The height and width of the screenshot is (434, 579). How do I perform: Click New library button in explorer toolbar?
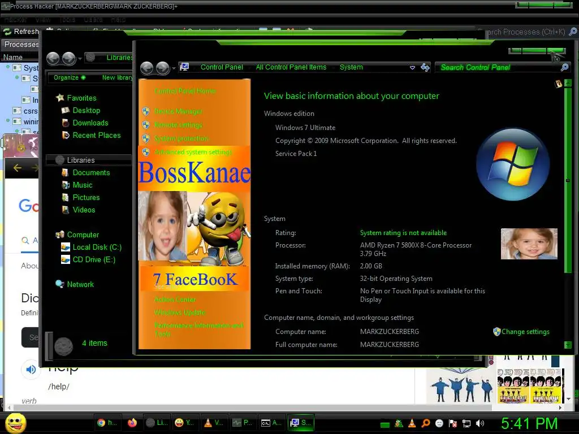coord(117,77)
